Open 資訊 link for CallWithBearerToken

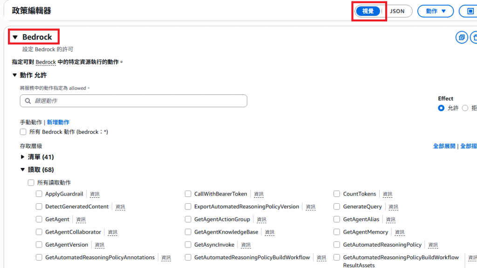pos(259,194)
